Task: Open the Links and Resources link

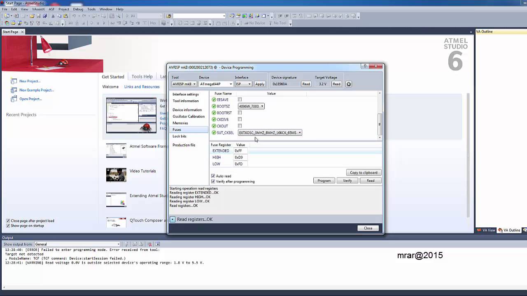Action: tap(142, 87)
